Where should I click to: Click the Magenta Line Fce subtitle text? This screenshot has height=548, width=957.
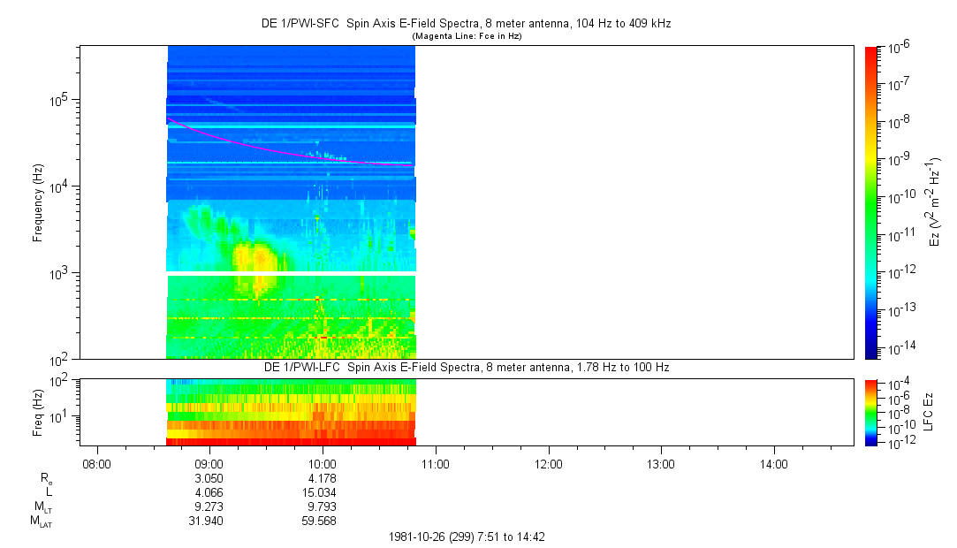tap(467, 35)
